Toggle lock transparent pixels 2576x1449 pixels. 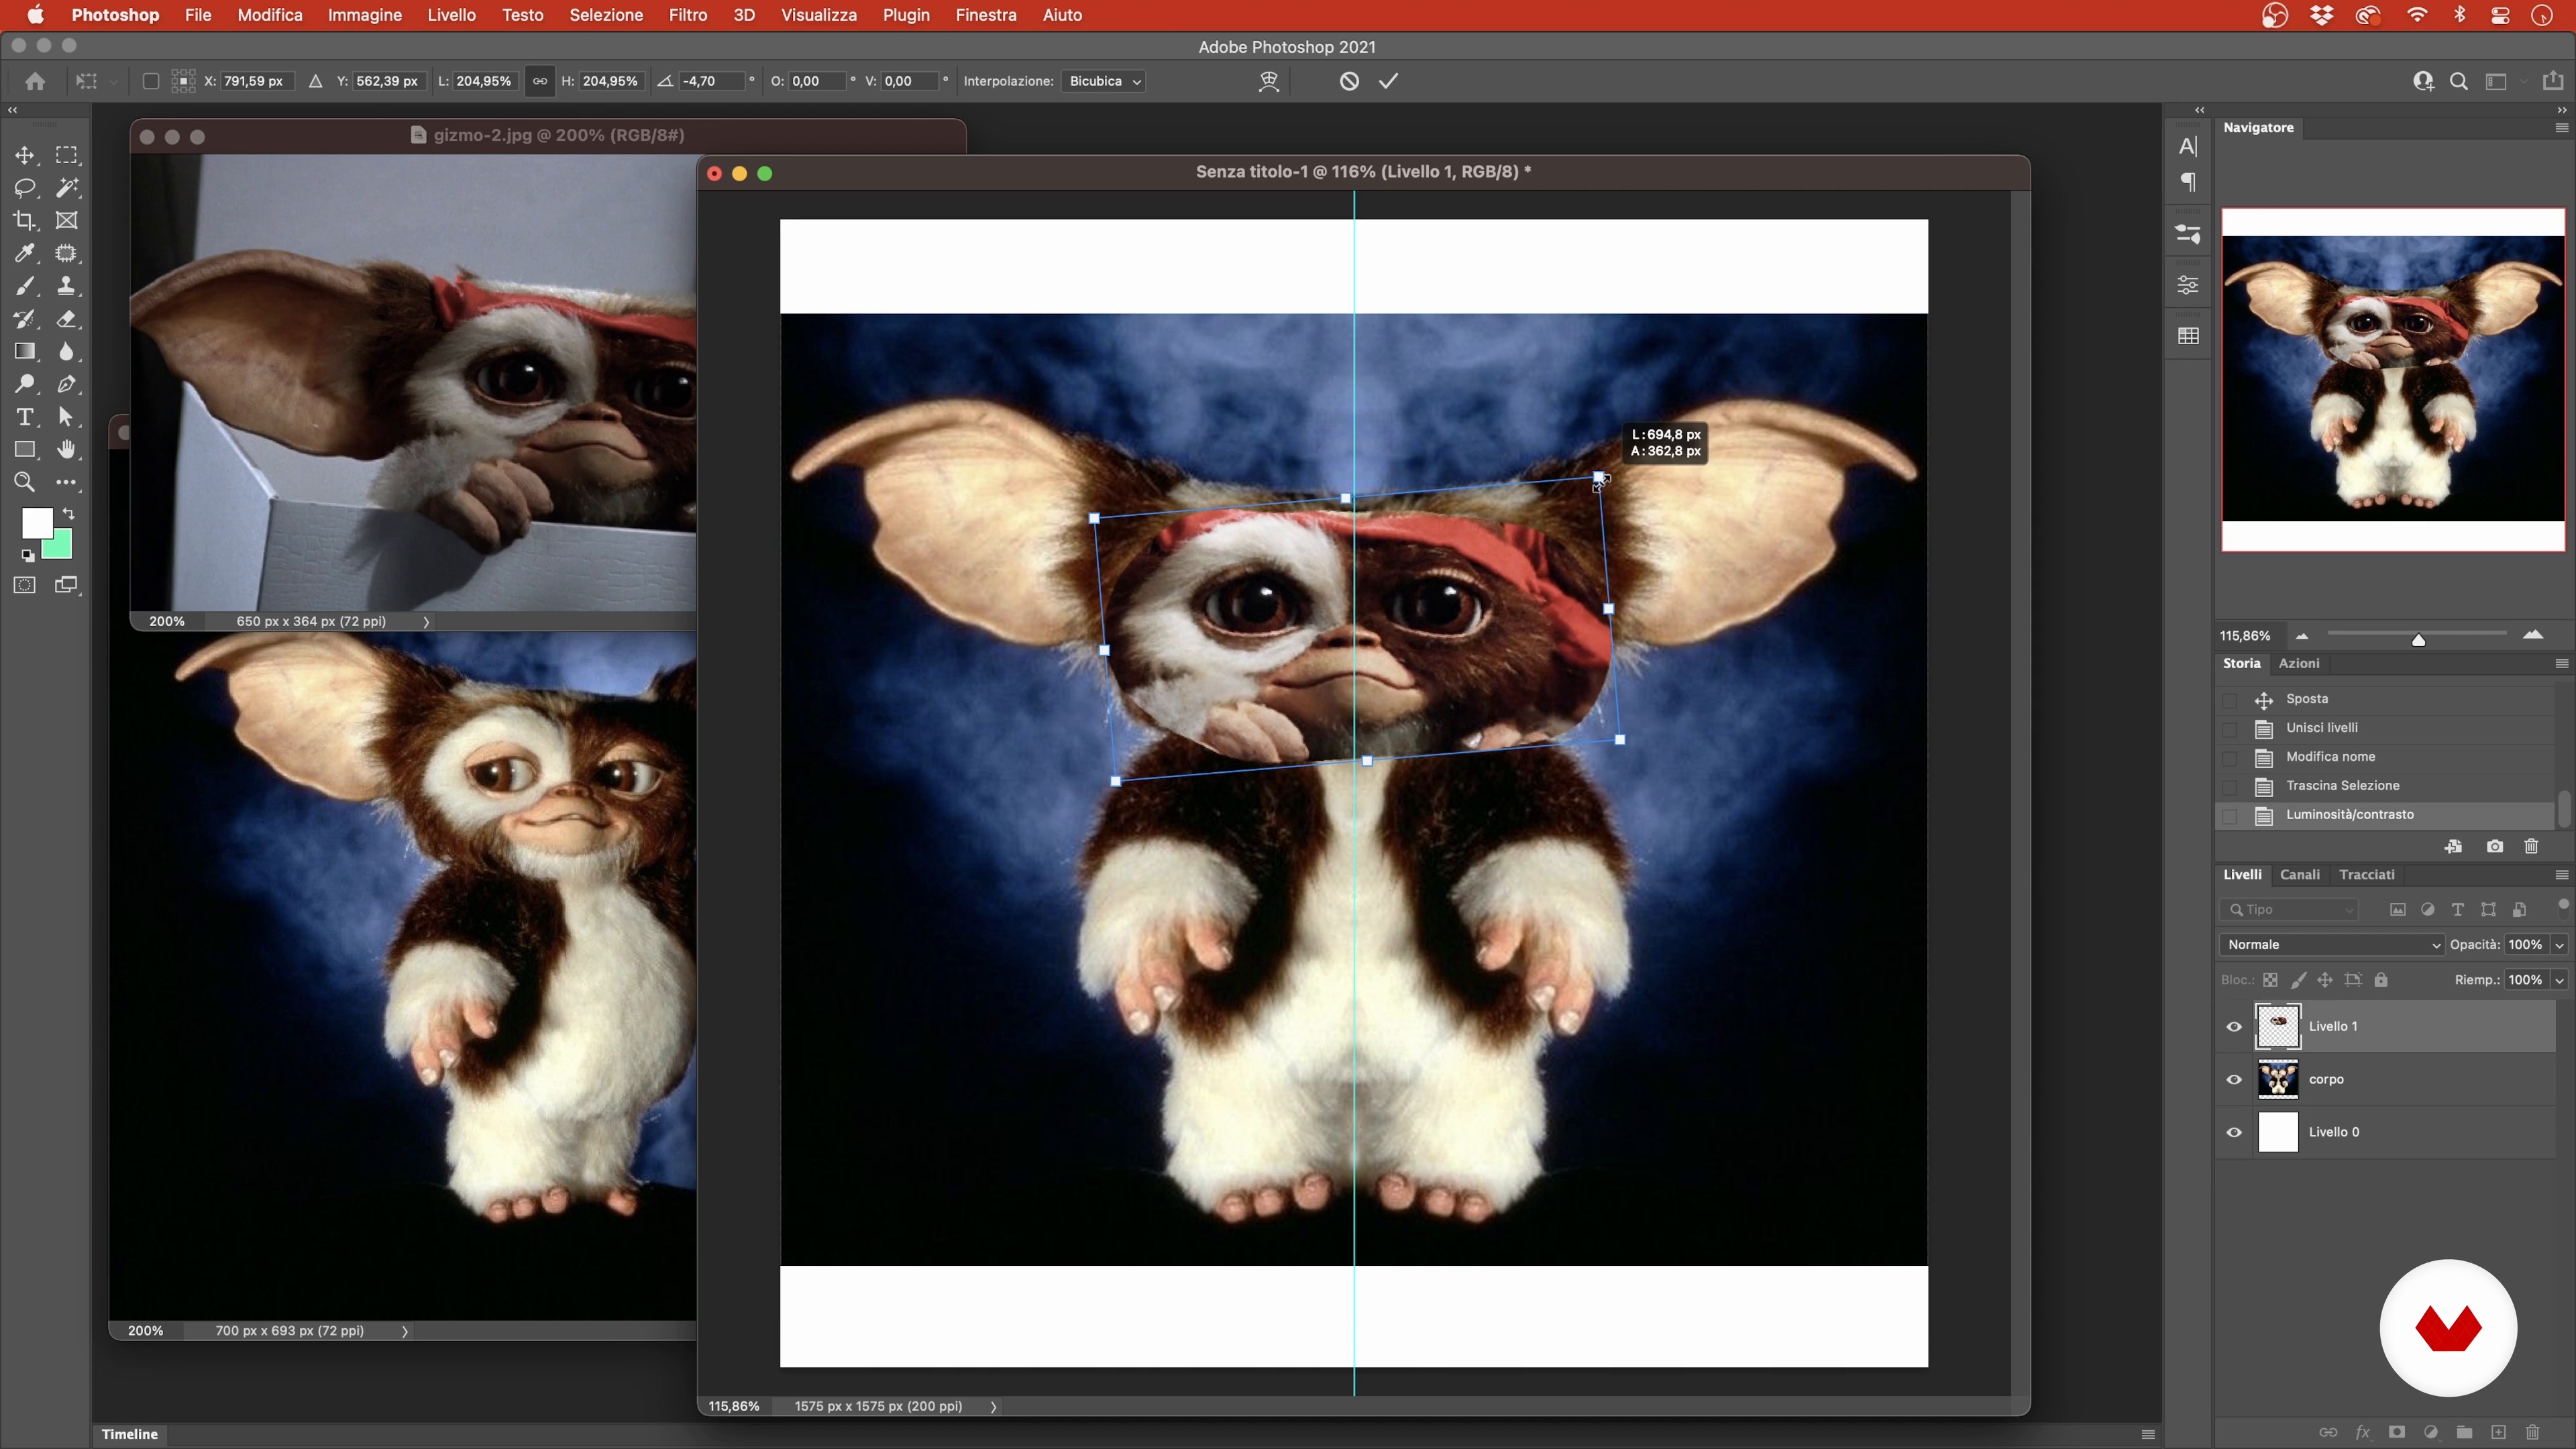[2270, 980]
